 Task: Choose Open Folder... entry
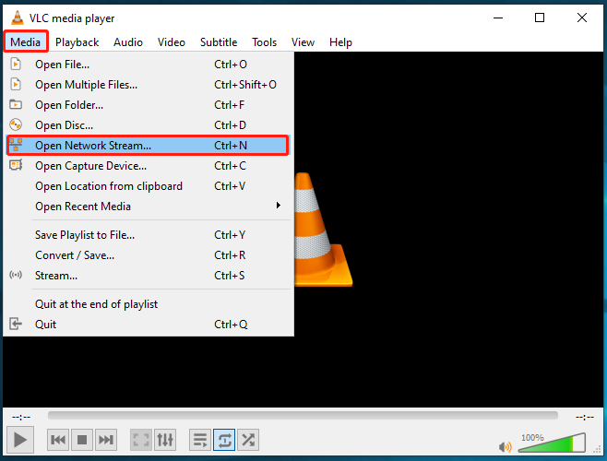click(149, 105)
